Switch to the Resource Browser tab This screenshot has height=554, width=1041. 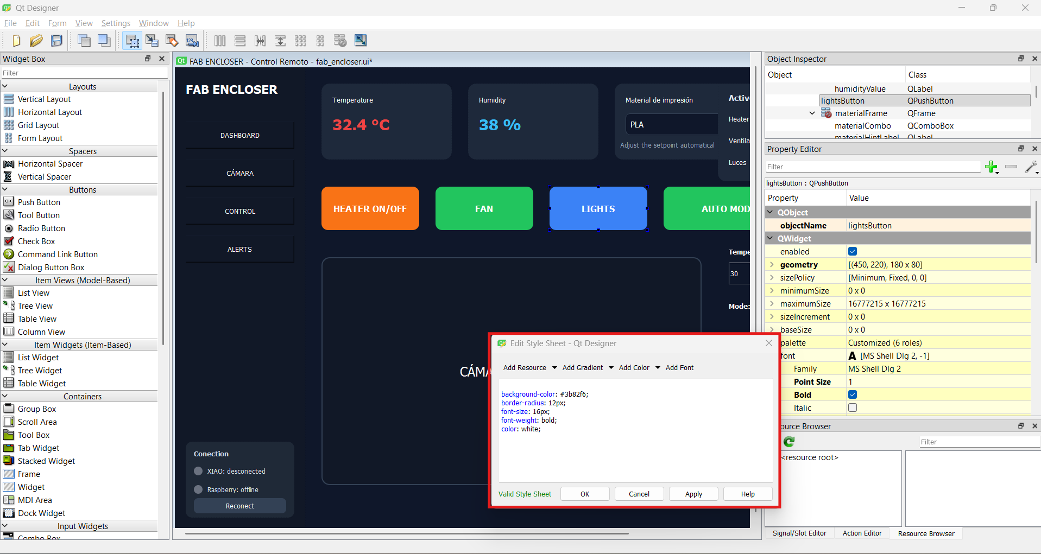pos(926,534)
